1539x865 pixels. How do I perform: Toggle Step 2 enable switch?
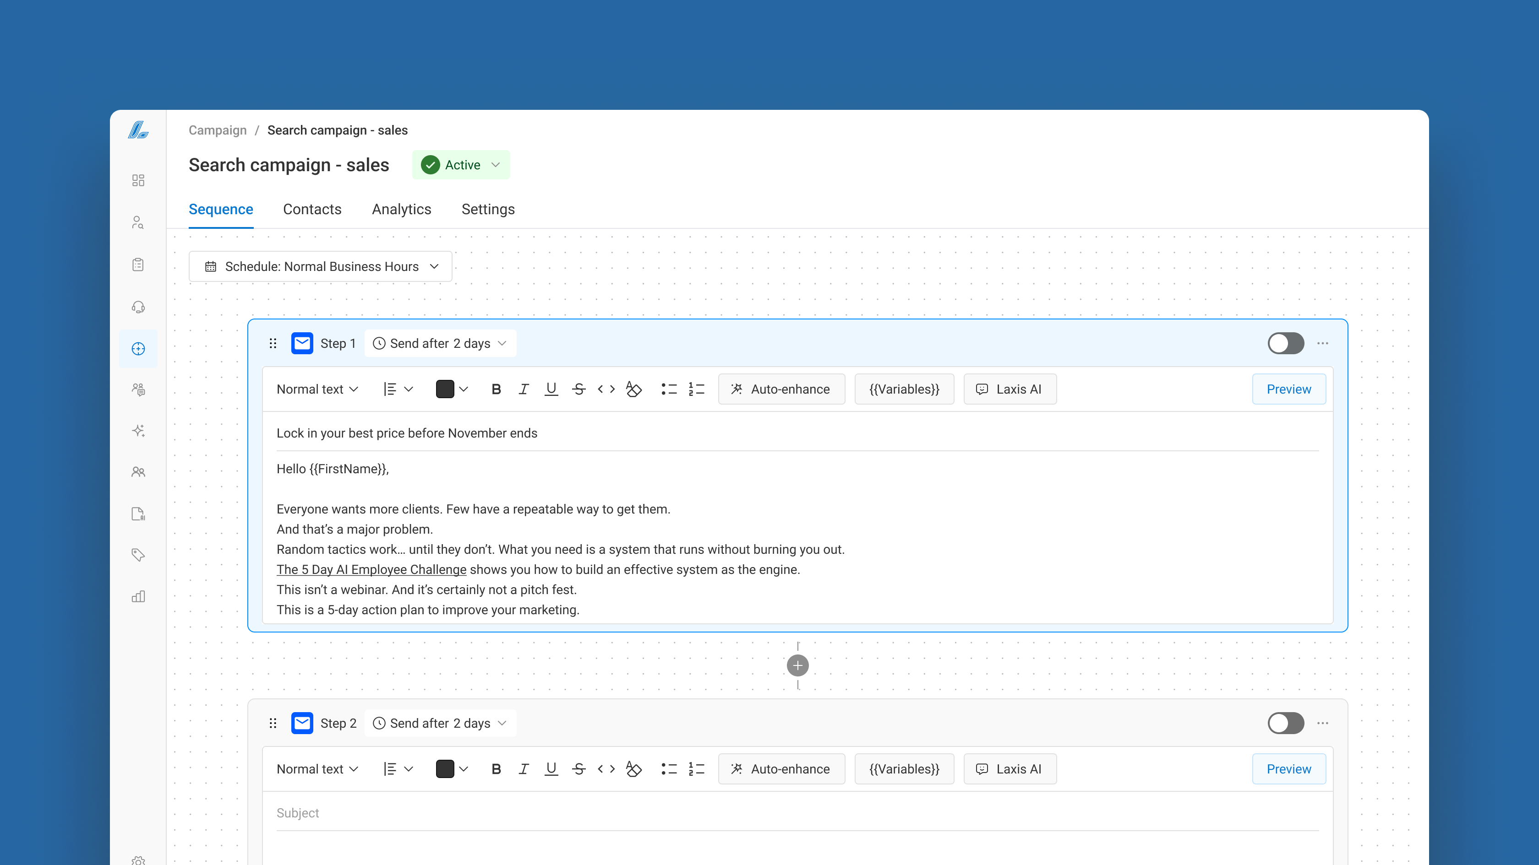click(1285, 723)
